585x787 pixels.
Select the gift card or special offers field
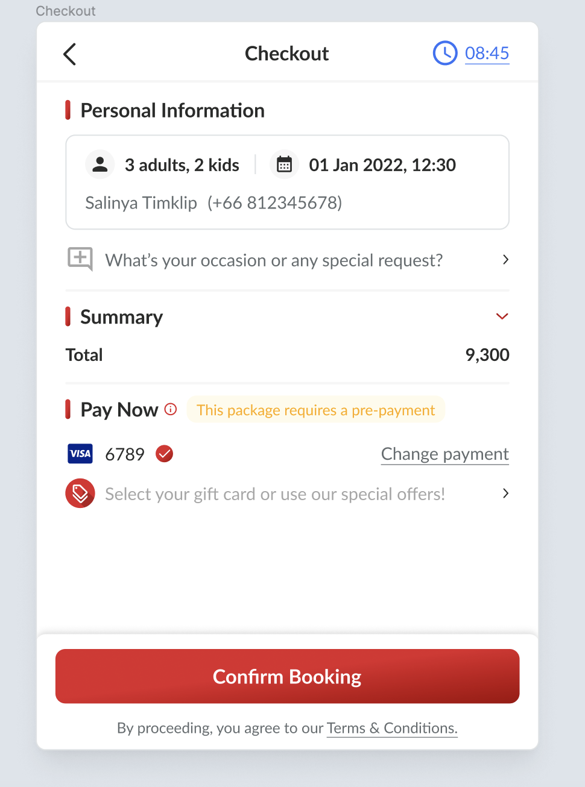(275, 494)
